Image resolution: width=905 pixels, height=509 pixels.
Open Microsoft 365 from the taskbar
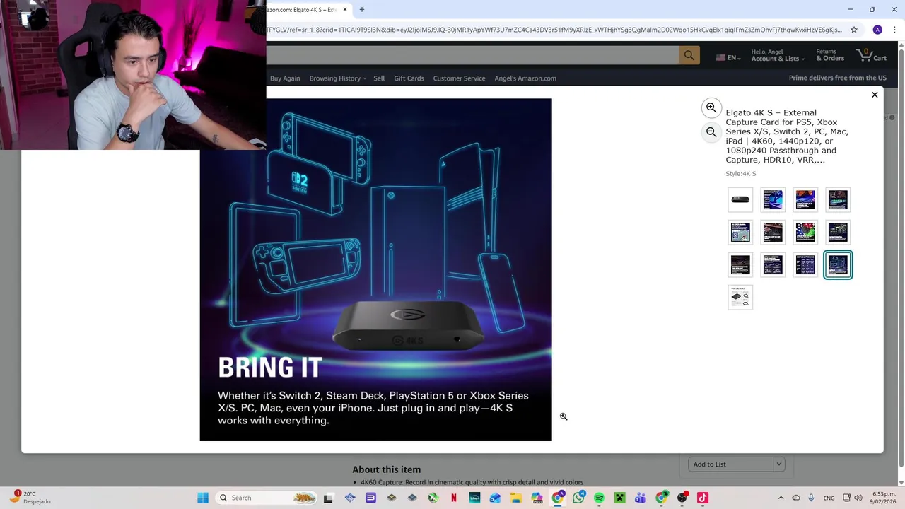click(x=537, y=498)
